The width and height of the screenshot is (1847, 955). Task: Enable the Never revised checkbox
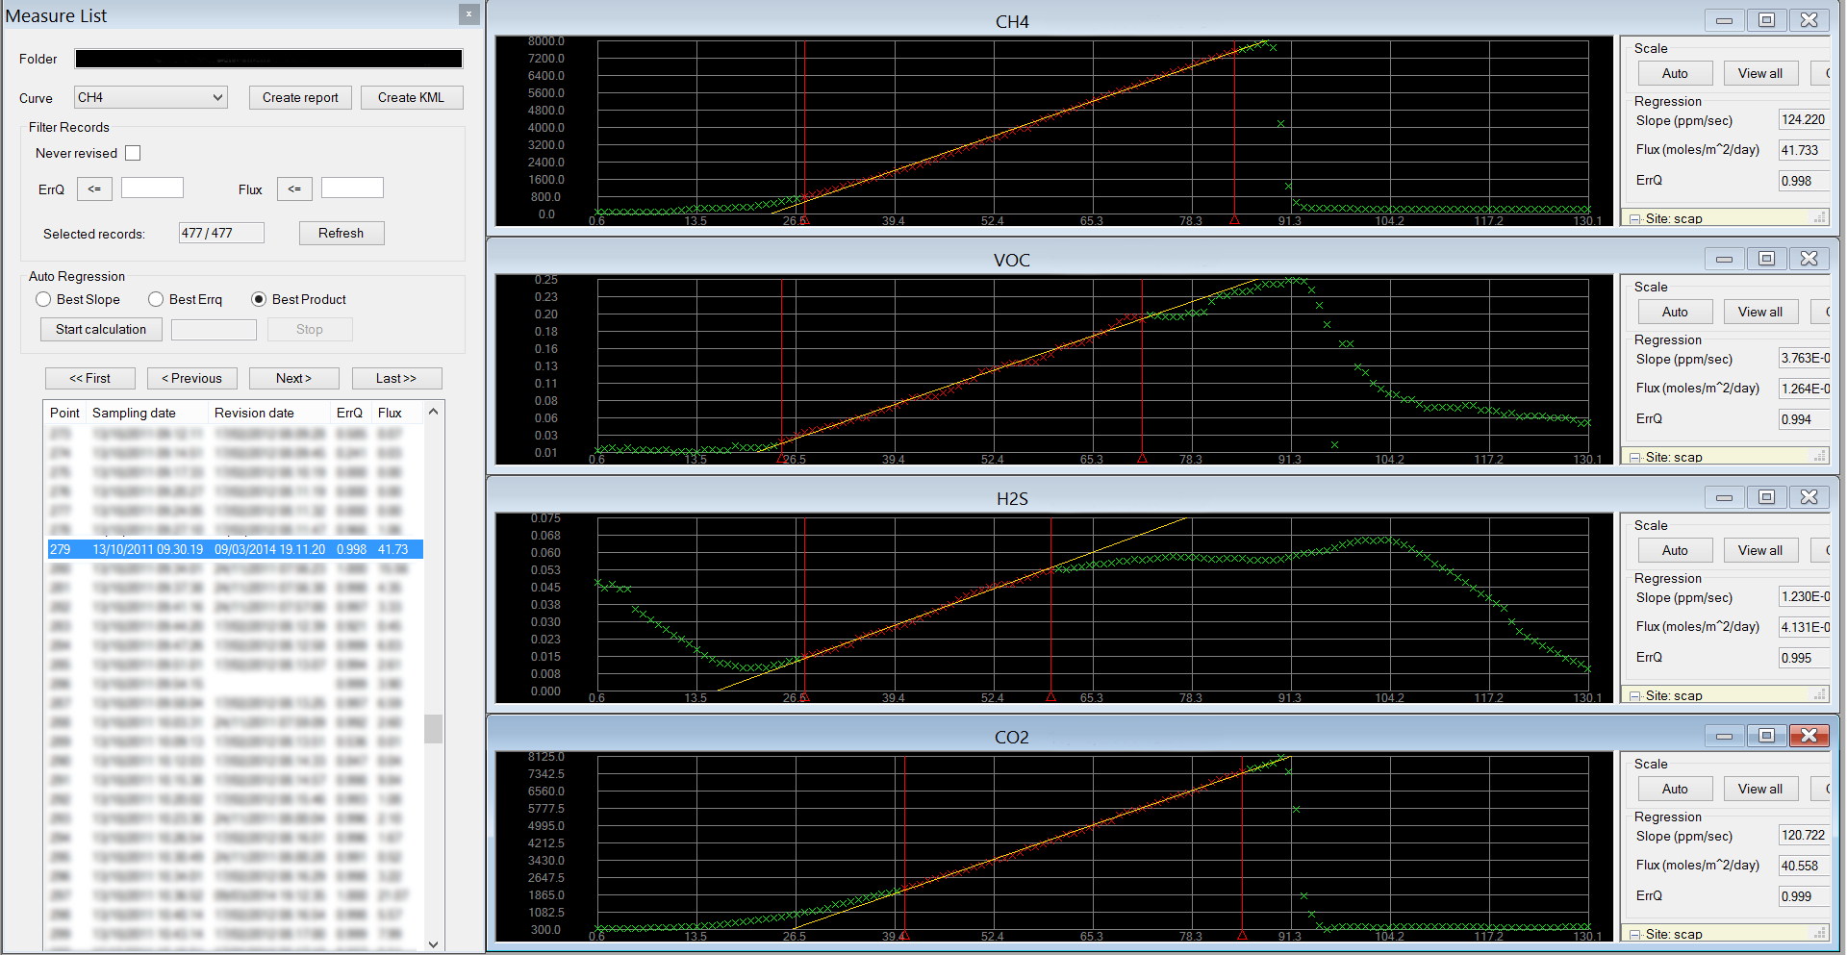(x=133, y=153)
